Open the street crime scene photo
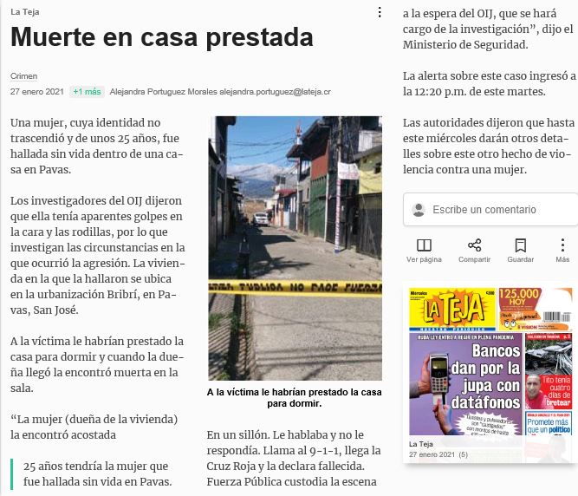Image resolution: width=578 pixels, height=496 pixels. (295, 248)
